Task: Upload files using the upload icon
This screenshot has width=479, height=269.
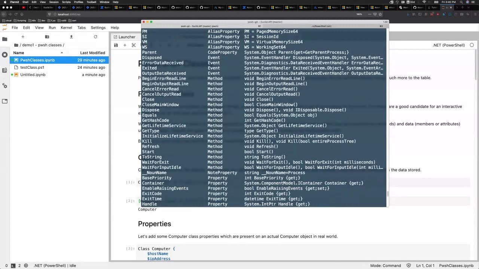Action: tap(71, 37)
